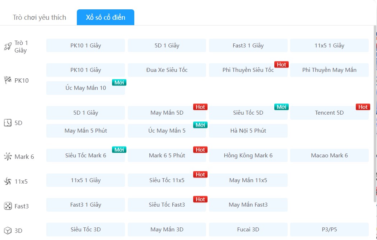Choose May Mắn 5 Phút game
Viewport: 377px width, 240px height.
coord(85,130)
